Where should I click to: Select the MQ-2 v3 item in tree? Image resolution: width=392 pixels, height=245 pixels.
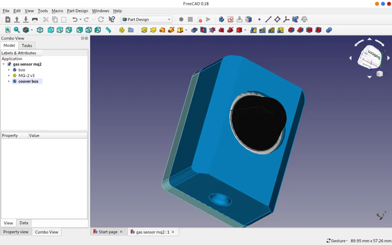tap(26, 76)
